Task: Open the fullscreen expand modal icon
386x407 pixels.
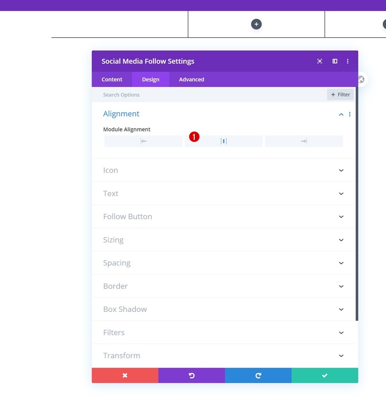Action: [x=320, y=61]
